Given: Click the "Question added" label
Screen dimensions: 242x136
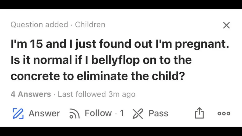Looking at the screenshot, I should click(39, 25).
